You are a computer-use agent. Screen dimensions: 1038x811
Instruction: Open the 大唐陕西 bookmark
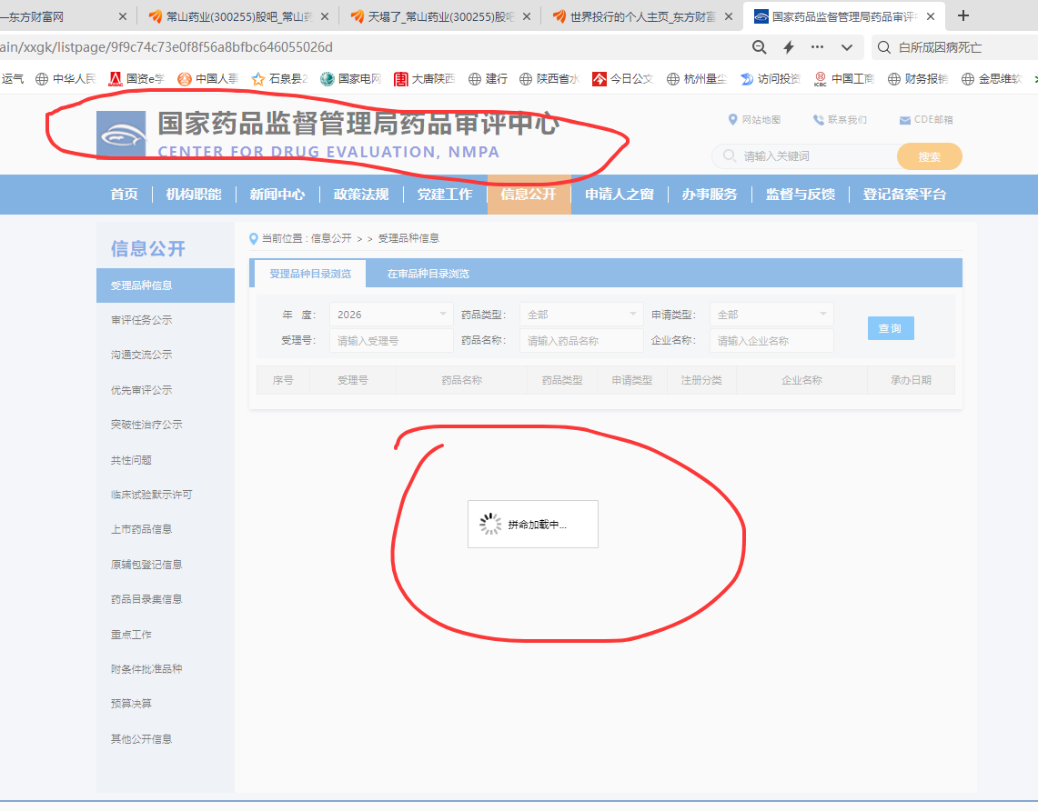(x=424, y=79)
